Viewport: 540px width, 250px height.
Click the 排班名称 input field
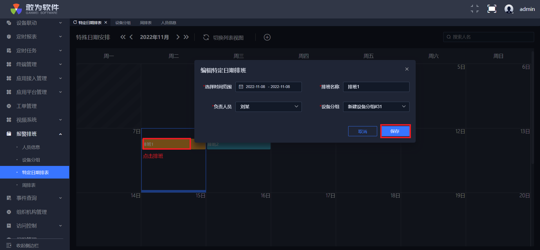point(376,87)
